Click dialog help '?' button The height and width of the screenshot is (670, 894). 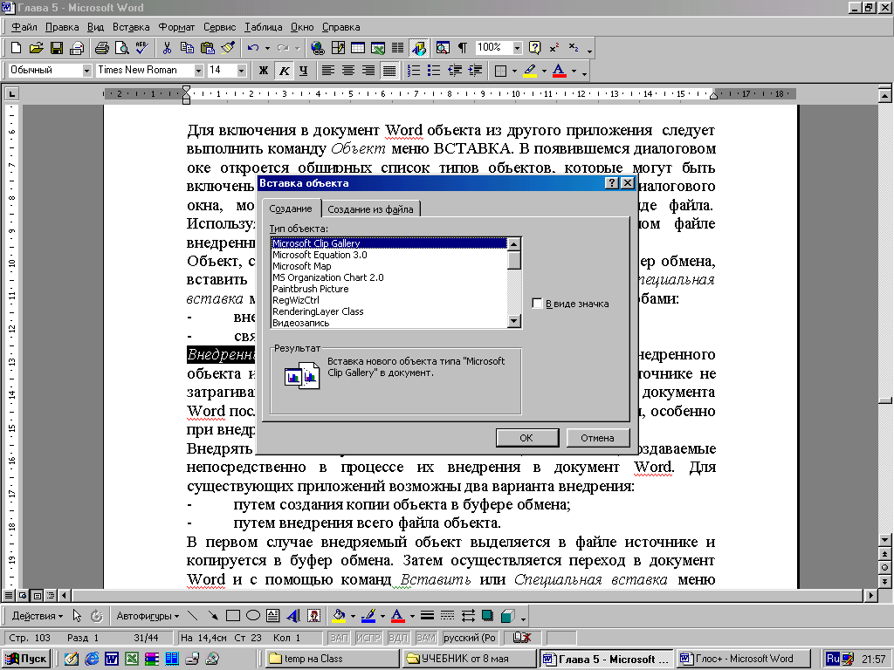tap(611, 183)
